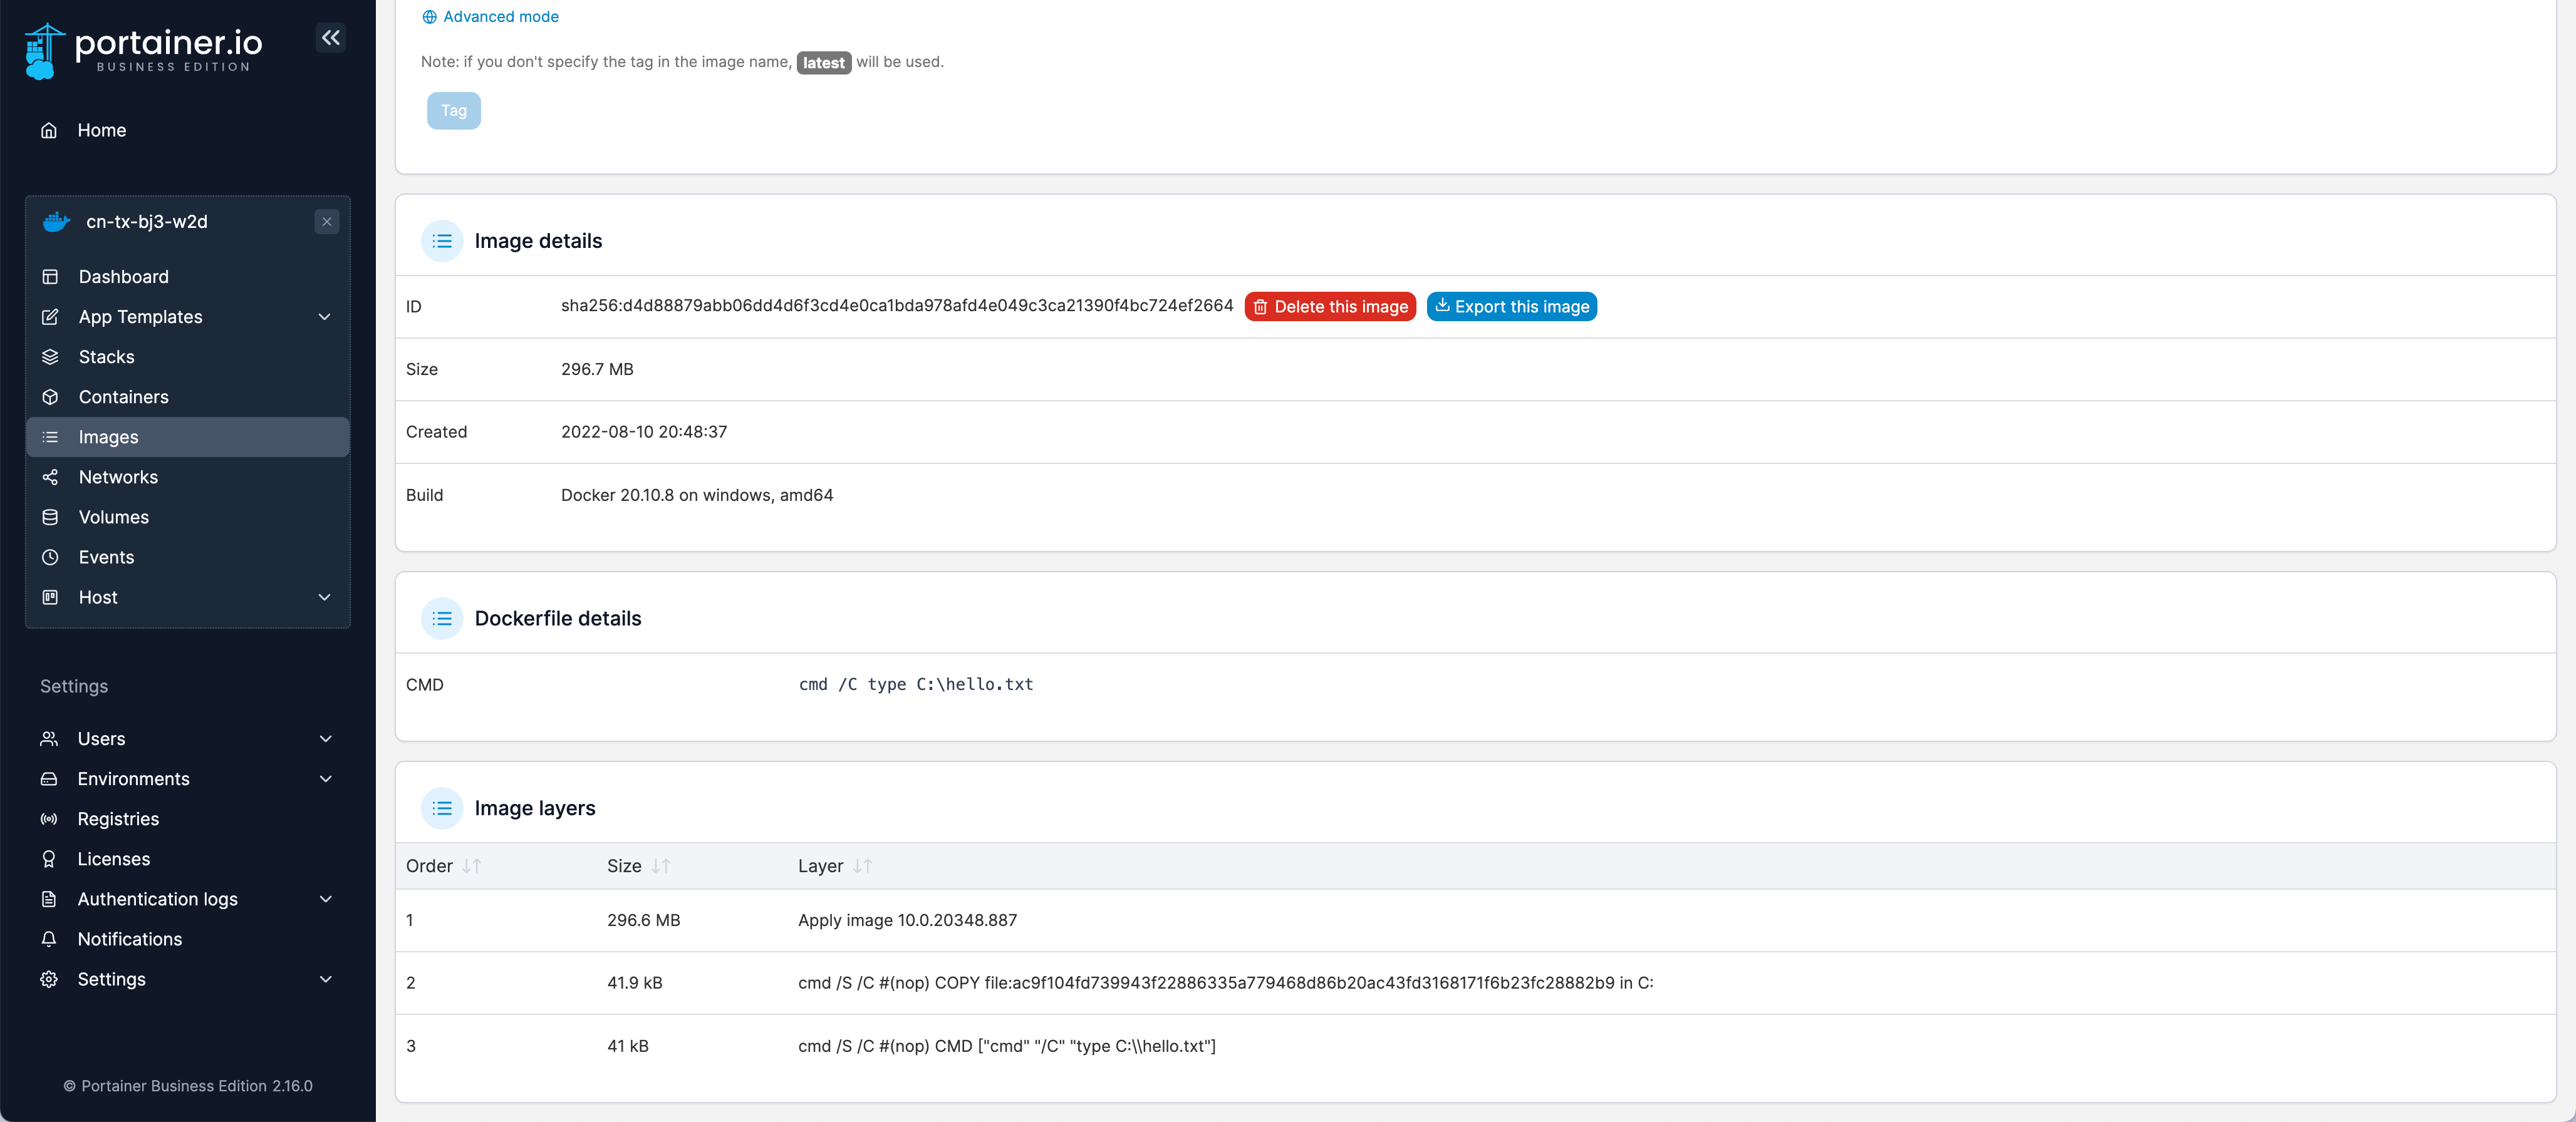This screenshot has width=2576, height=1122.
Task: Open the Stacks menu item
Action: [187, 357]
